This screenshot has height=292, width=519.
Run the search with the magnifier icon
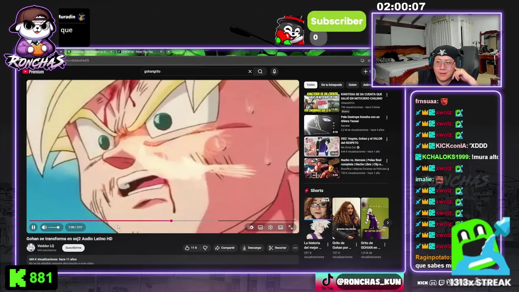point(260,71)
